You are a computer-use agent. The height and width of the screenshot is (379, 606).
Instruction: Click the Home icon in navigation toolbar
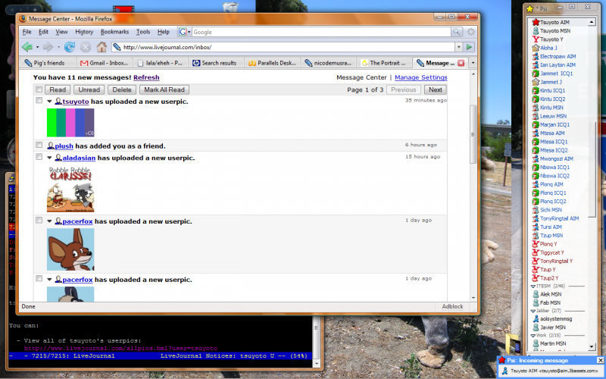[x=102, y=47]
